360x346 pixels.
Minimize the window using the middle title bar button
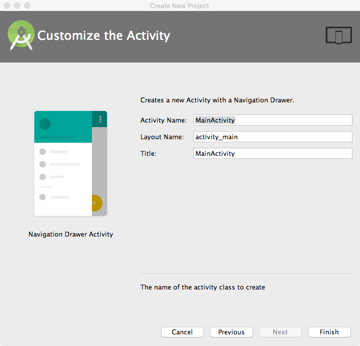click(17, 6)
